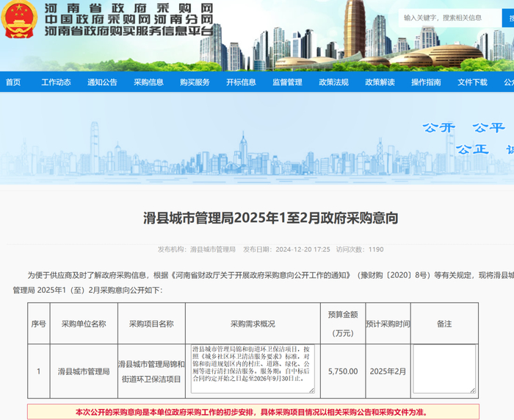The image size is (514, 420).
Task: Click the 序号 column header
Action: pyautogui.click(x=39, y=324)
